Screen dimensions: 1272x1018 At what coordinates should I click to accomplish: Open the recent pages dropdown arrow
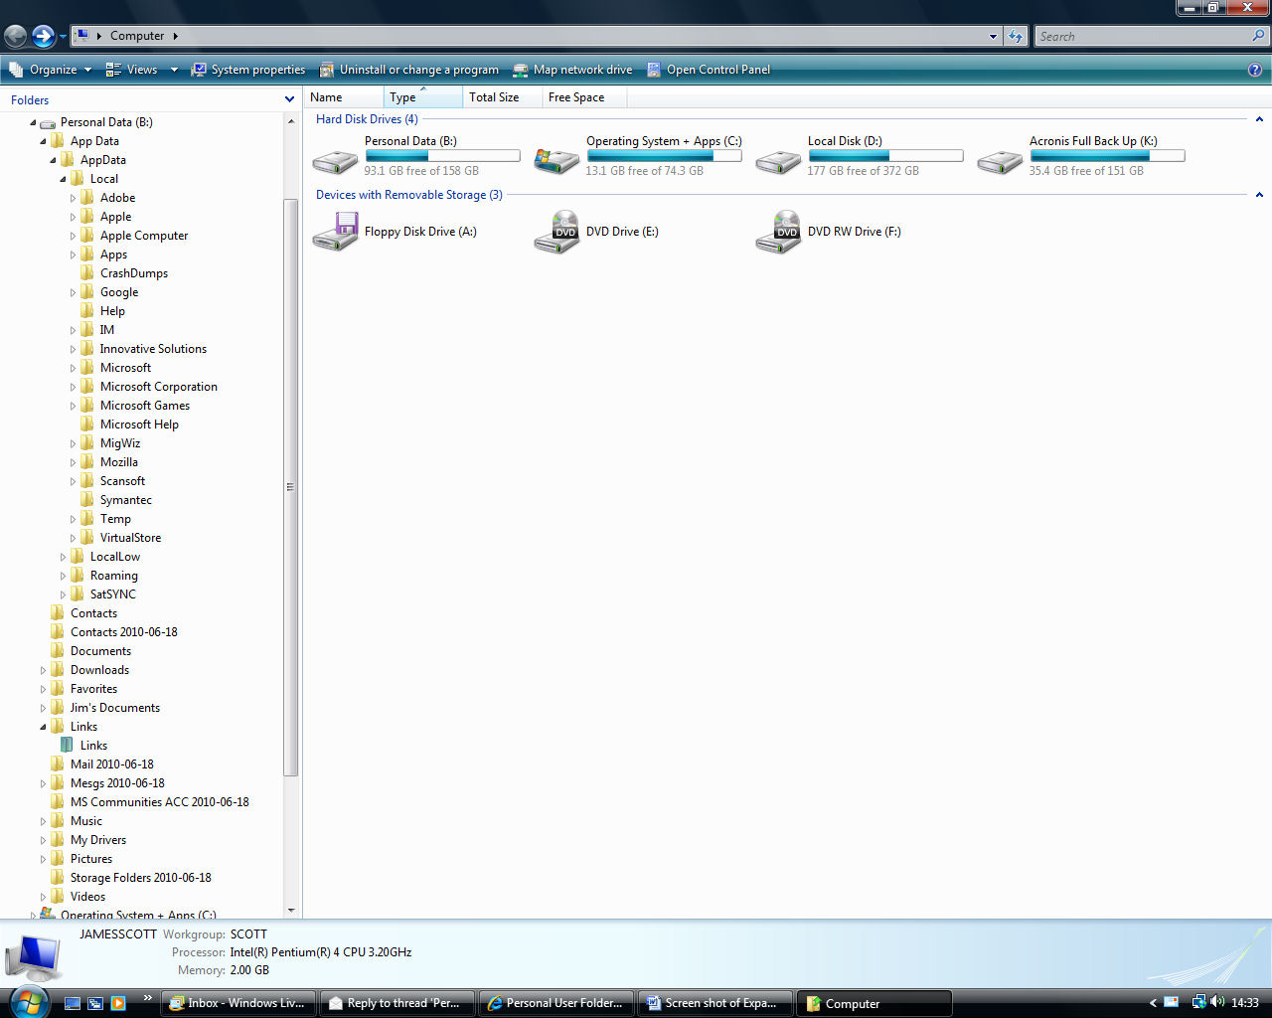click(x=63, y=37)
